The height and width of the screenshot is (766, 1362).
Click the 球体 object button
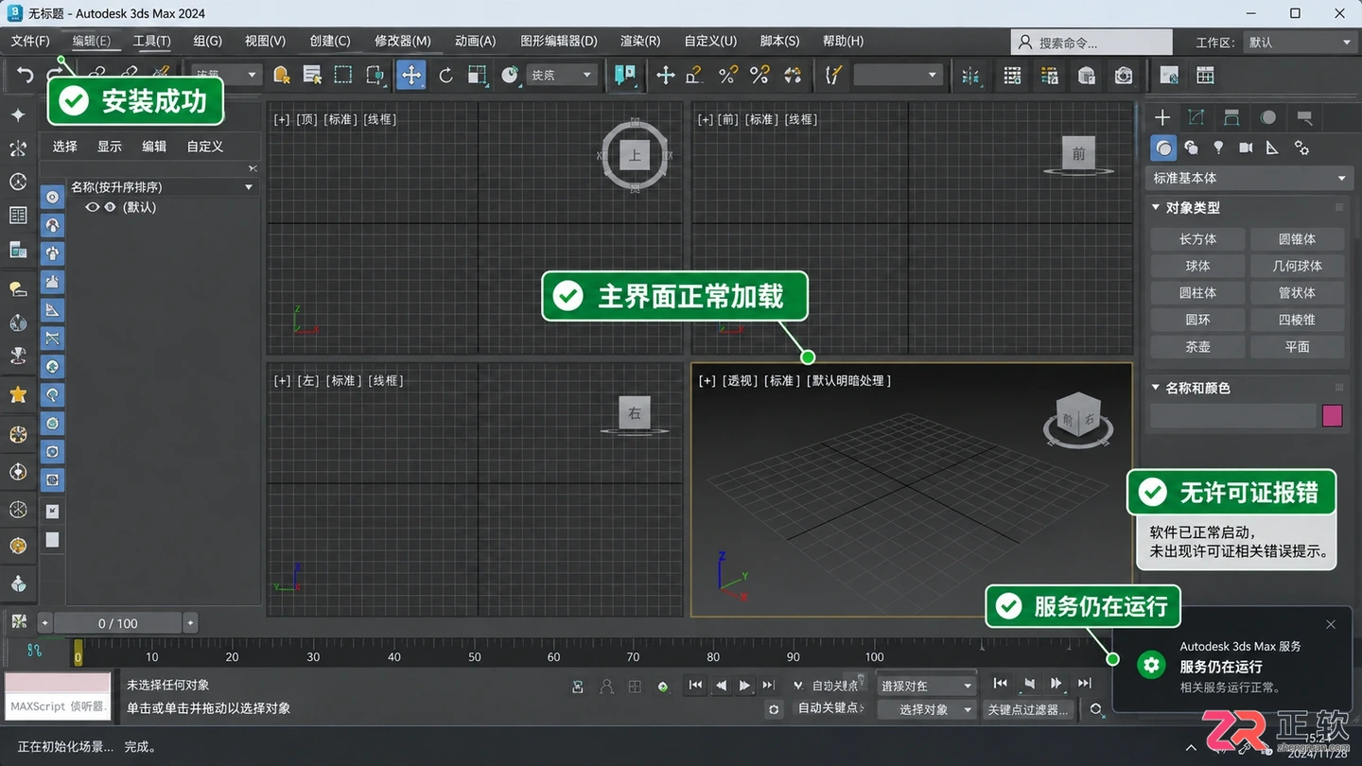pos(1197,266)
